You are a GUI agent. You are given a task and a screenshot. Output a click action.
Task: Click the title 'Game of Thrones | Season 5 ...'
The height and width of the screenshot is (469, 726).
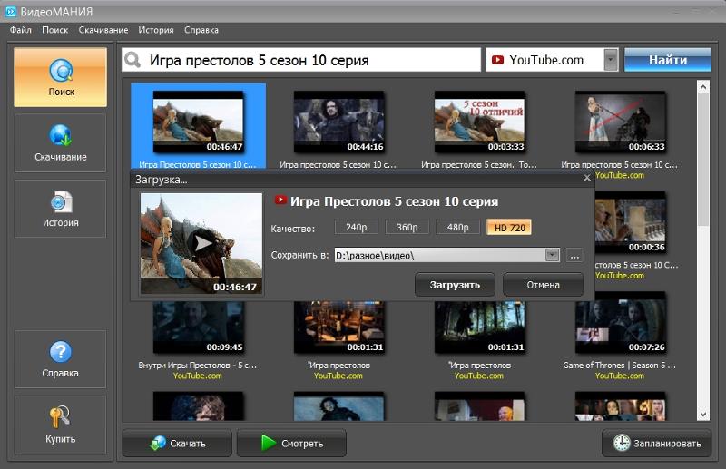click(620, 366)
